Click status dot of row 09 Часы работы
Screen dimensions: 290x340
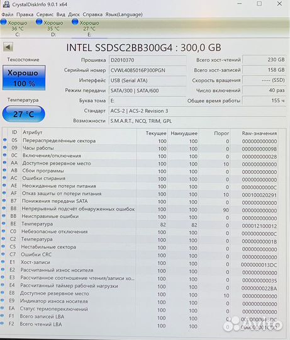5,147
